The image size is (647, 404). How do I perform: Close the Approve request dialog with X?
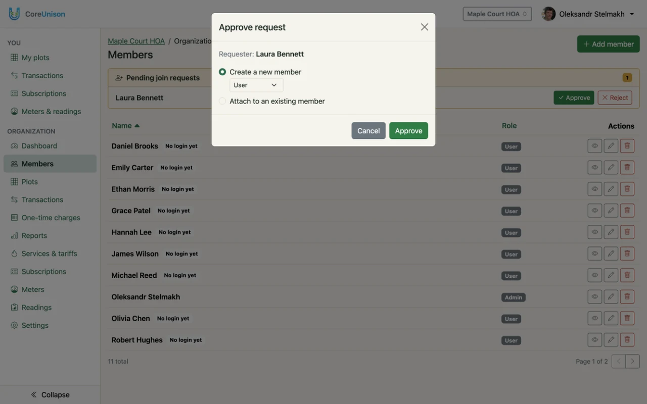coord(425,27)
